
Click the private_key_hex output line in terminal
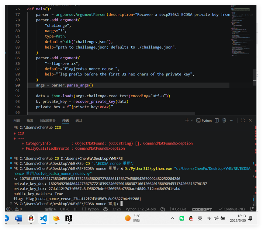97,189
